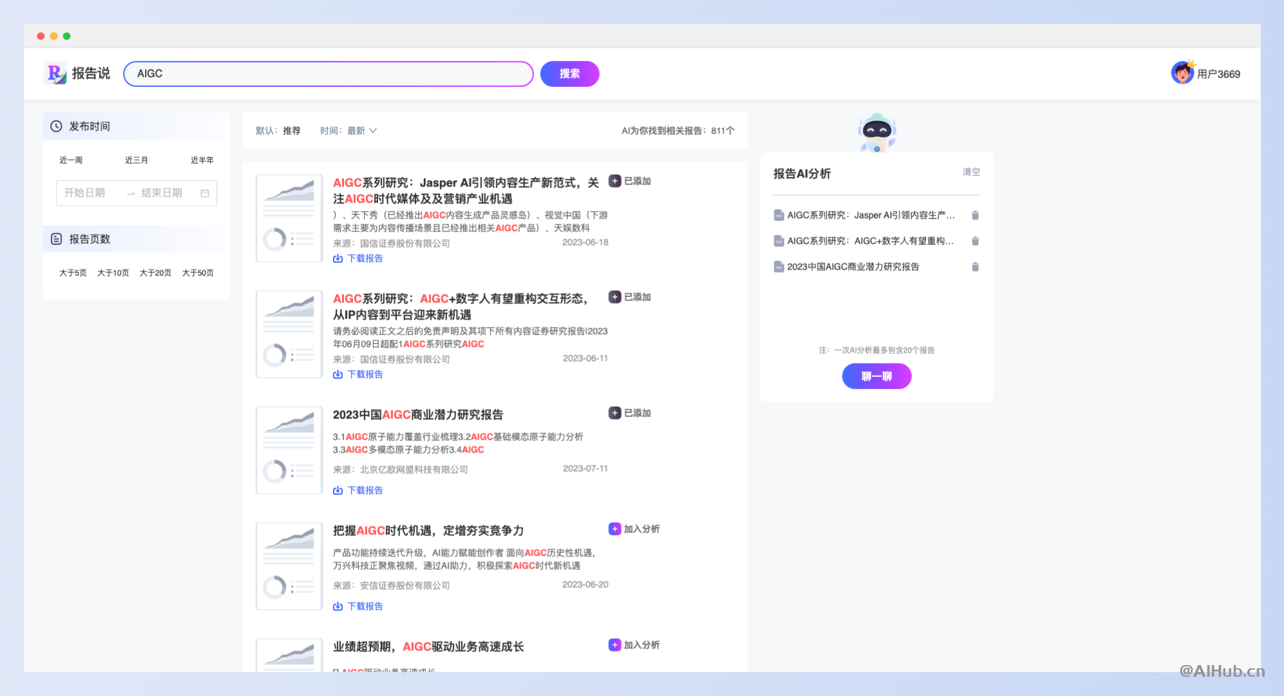
Task: Click the plus icon for 把握AIGC时代机遇 report
Action: click(x=615, y=529)
